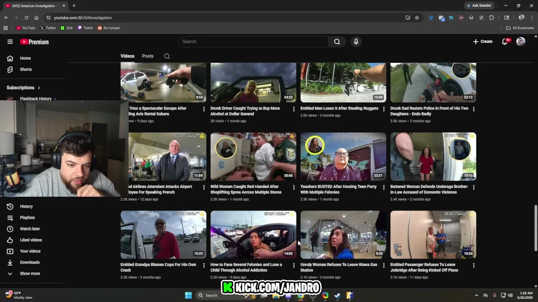The image size is (538, 302).
Task: Click Ask Gemini button
Action: pyautogui.click(x=479, y=5)
